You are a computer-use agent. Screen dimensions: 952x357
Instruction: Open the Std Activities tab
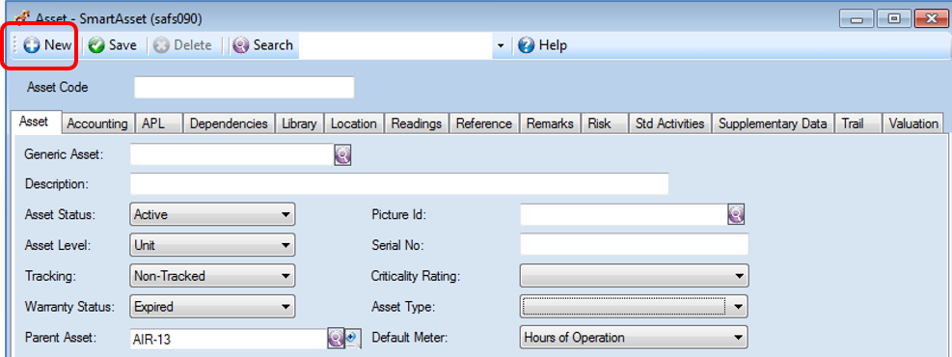coord(669,124)
